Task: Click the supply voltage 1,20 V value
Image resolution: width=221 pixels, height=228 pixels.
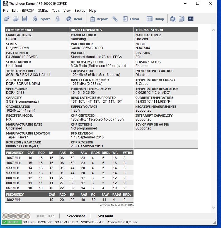Action: pyautogui.click(x=76, y=110)
